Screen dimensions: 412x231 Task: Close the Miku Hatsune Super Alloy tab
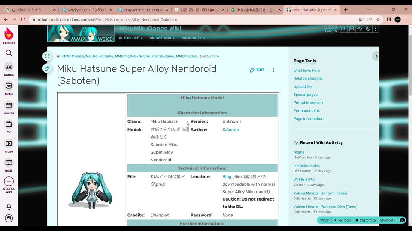[x=336, y=10]
